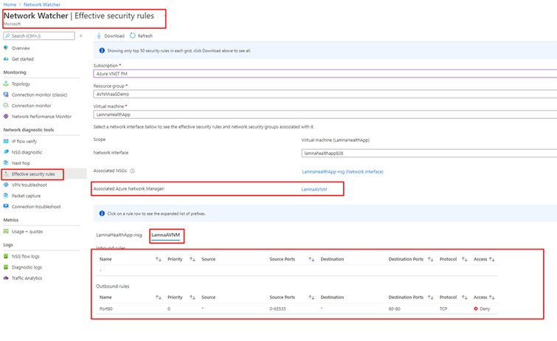557x341 pixels.
Task: Select the Port80 outbound rule row
Action: point(297,309)
